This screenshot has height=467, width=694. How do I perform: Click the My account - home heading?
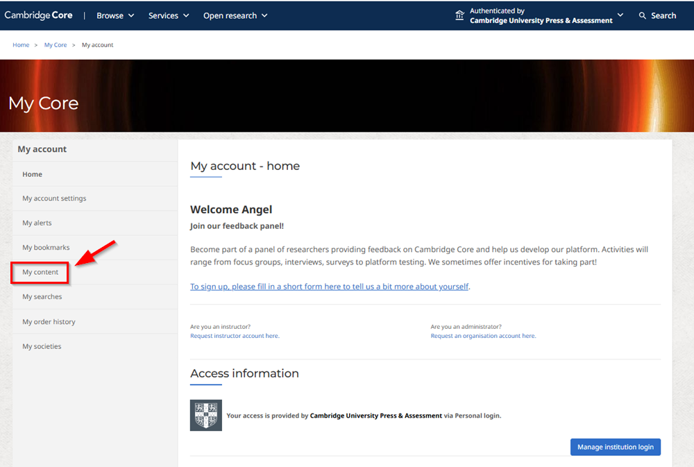(245, 166)
